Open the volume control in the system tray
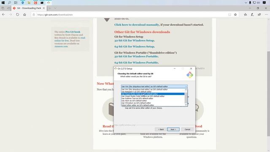This screenshot has height=152, width=270. [x=258, y=3]
